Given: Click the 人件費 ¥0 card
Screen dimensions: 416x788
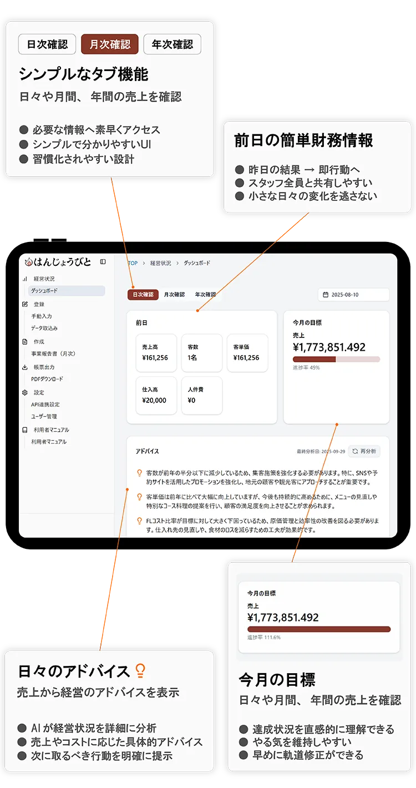Looking at the screenshot, I should pos(202,396).
